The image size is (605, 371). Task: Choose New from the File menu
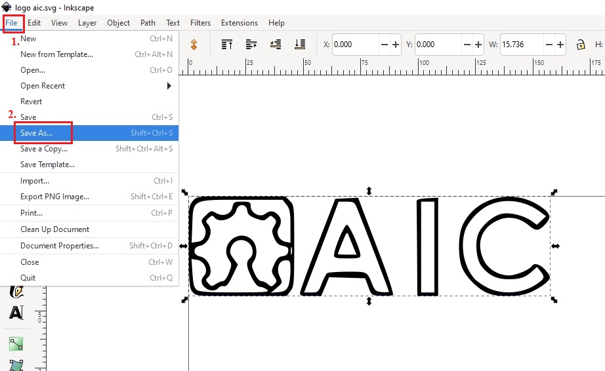coord(89,39)
